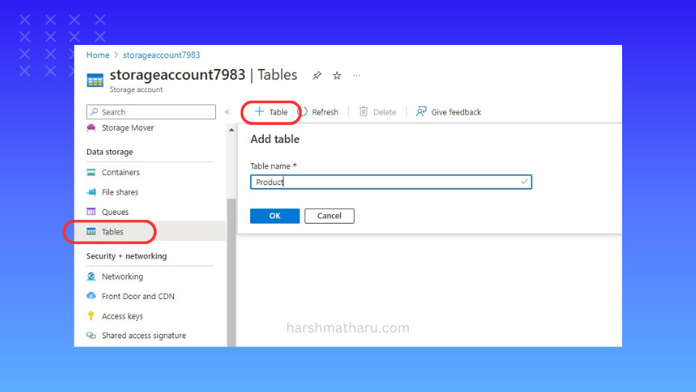Click the Containers icon
696x392 pixels.
[91, 173]
